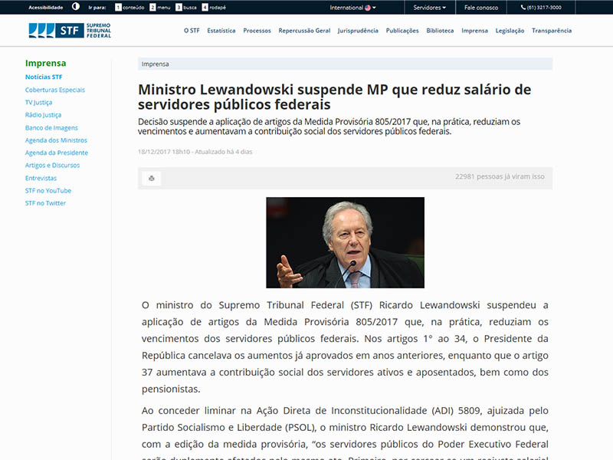Open the Processos menu
Image resolution: width=613 pixels, height=460 pixels.
257,31
